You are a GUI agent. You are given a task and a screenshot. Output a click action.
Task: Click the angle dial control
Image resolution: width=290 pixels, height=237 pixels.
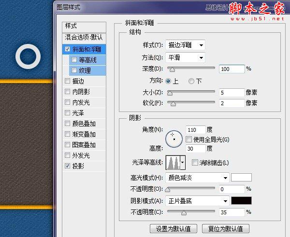174,139
